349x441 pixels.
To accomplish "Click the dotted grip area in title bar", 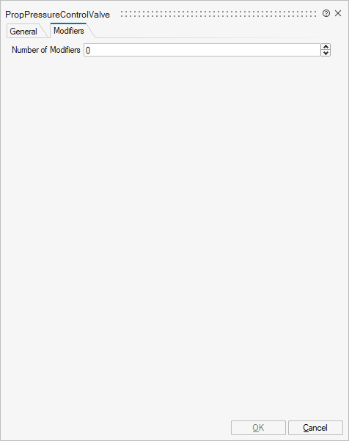I will tap(218, 13).
